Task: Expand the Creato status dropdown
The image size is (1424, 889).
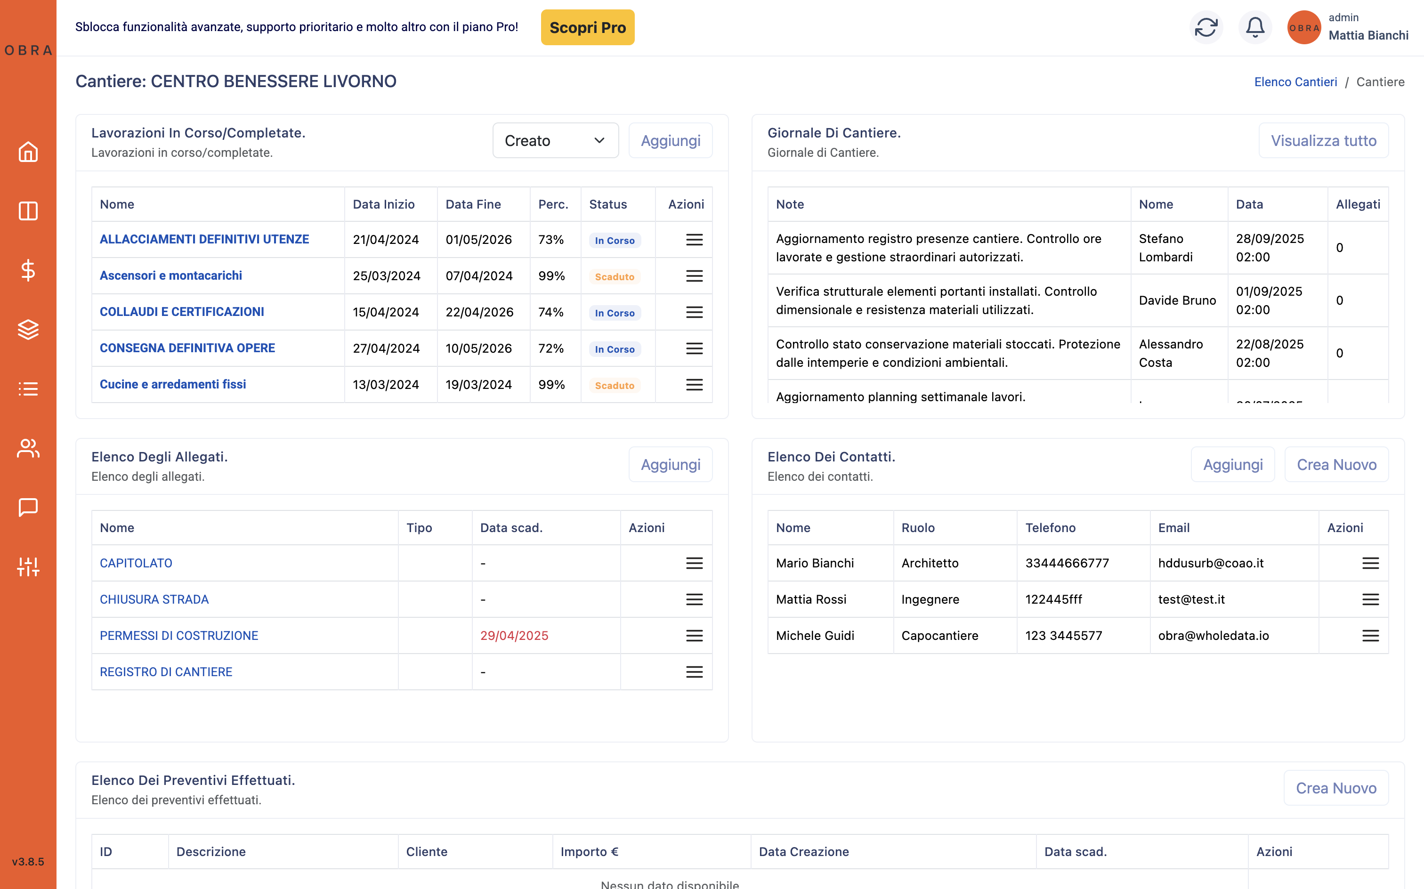Action: tap(555, 140)
